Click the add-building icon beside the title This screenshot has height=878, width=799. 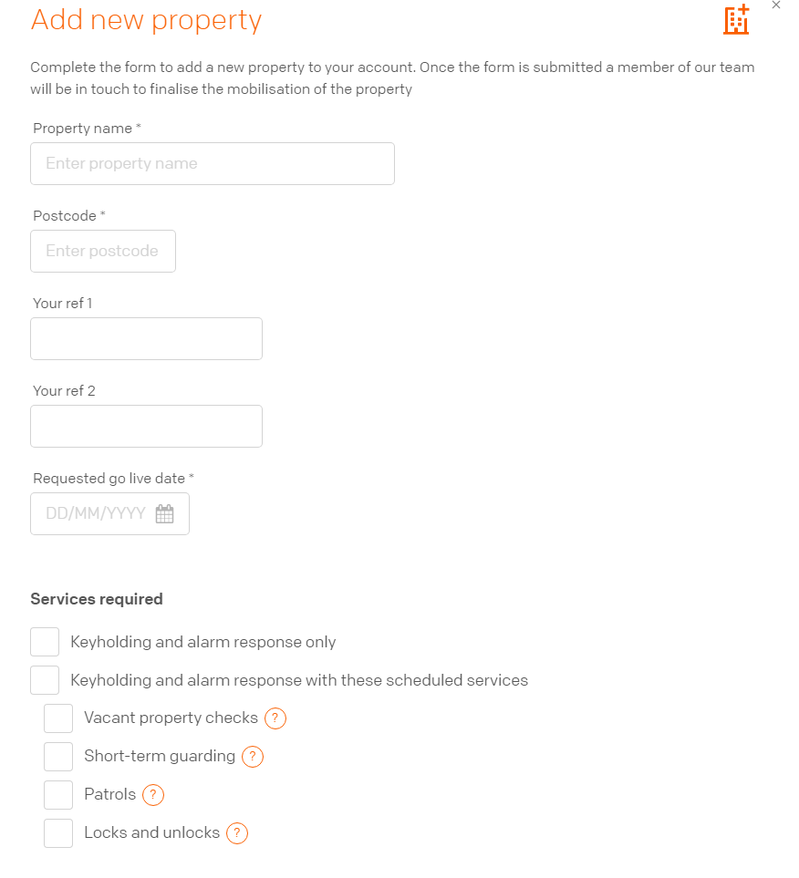pyautogui.click(x=736, y=19)
